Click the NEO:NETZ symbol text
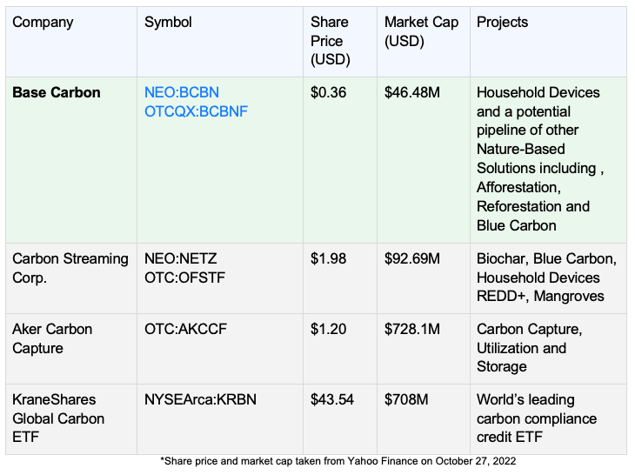 [181, 258]
